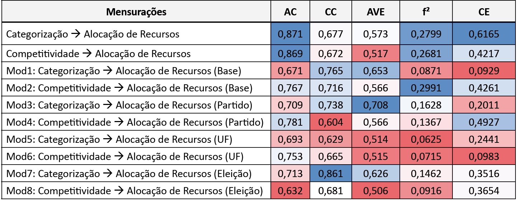
Task: Click the AC column header
Action: pyautogui.click(x=290, y=12)
